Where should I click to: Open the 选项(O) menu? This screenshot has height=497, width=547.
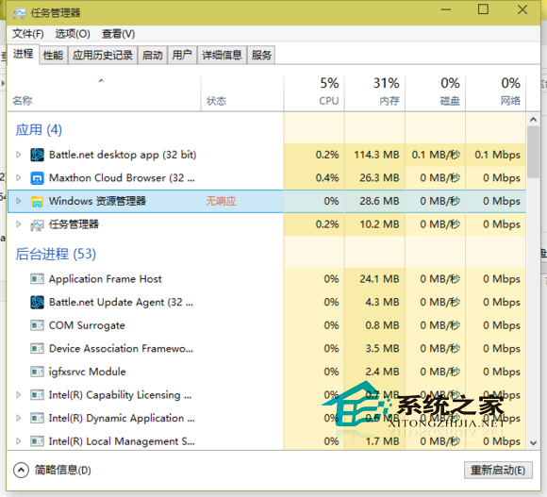pos(73,34)
